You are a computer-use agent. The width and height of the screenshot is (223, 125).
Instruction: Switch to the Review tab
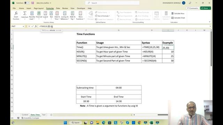[65, 8]
